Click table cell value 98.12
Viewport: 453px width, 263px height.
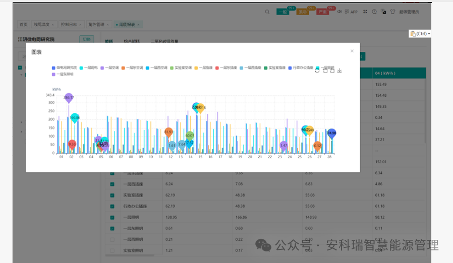pyautogui.click(x=380, y=217)
